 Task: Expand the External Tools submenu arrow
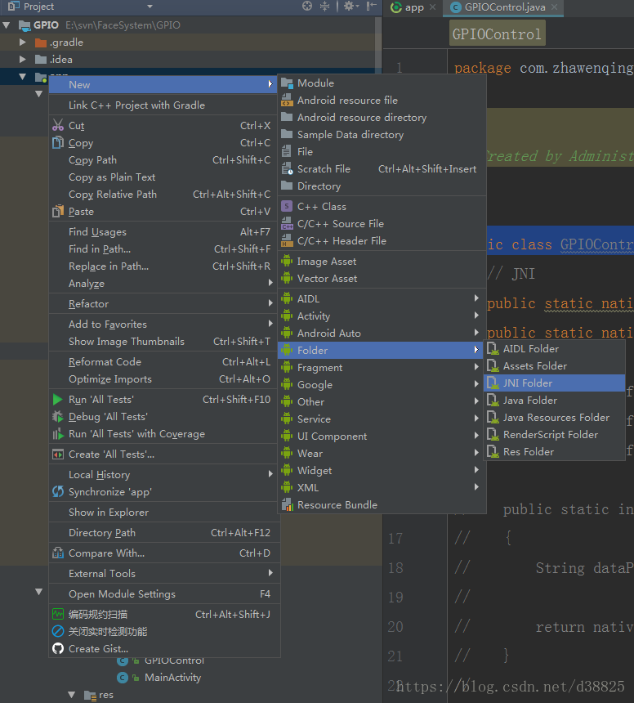(x=270, y=572)
